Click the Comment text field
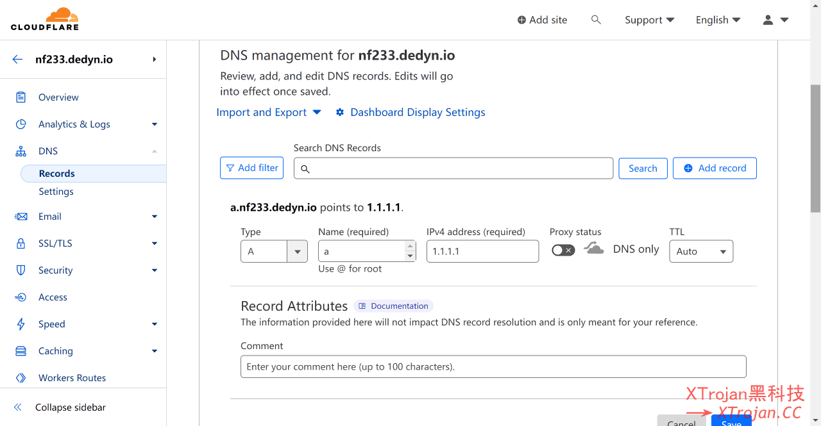 493,367
